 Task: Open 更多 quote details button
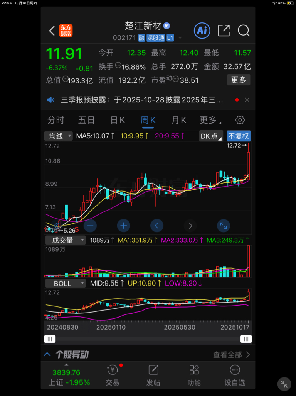(x=238, y=80)
